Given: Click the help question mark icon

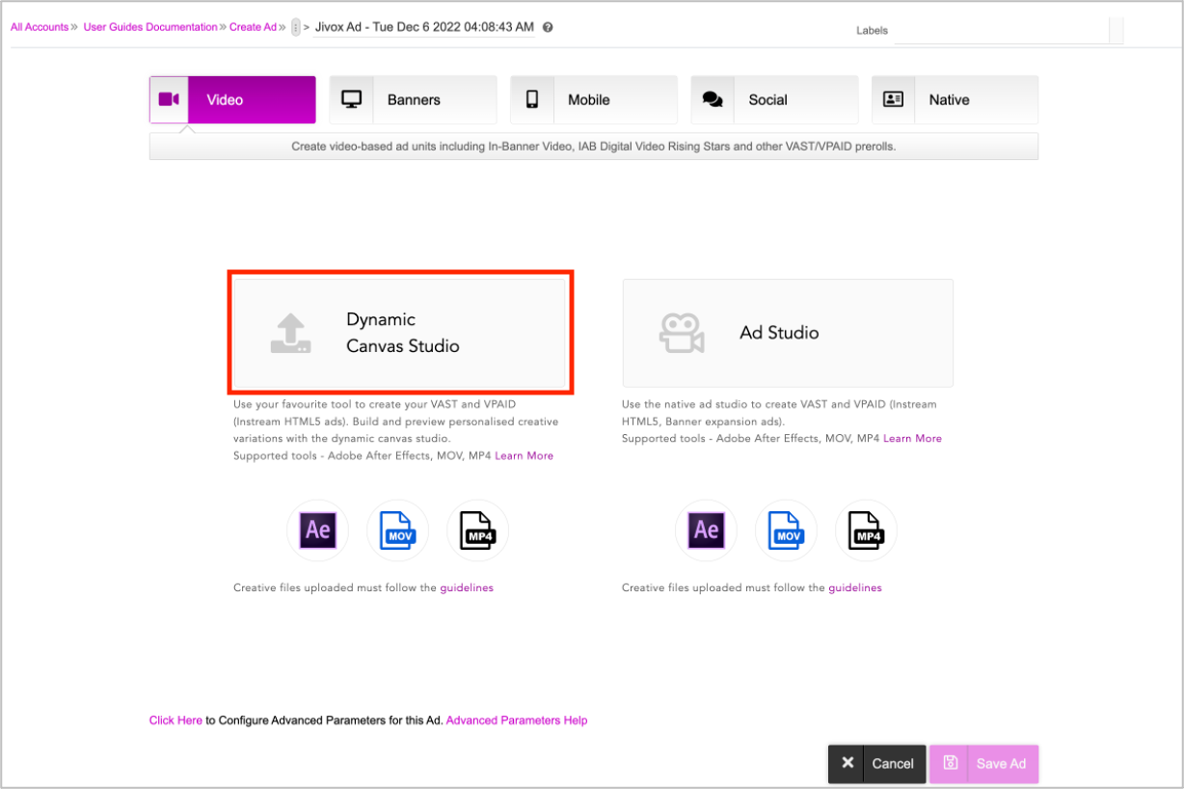Looking at the screenshot, I should (x=548, y=28).
